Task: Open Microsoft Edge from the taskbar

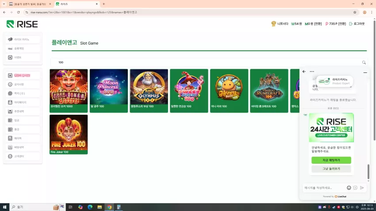Action: [90, 207]
